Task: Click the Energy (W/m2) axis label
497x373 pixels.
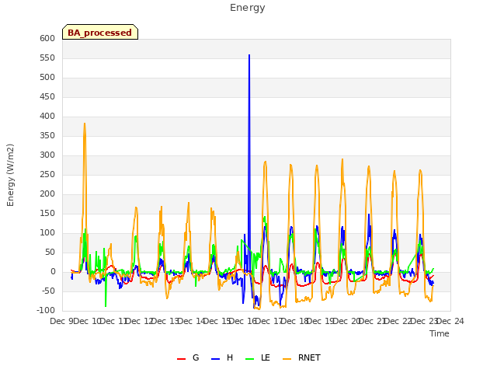Action: (10, 175)
